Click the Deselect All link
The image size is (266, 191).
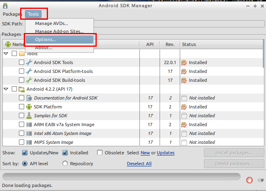point(139,164)
